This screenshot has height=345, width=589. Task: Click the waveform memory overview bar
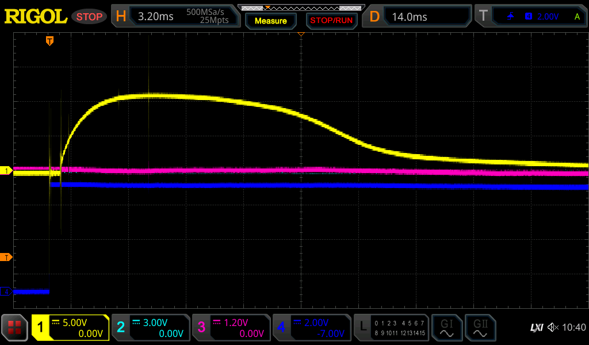tap(300, 7)
